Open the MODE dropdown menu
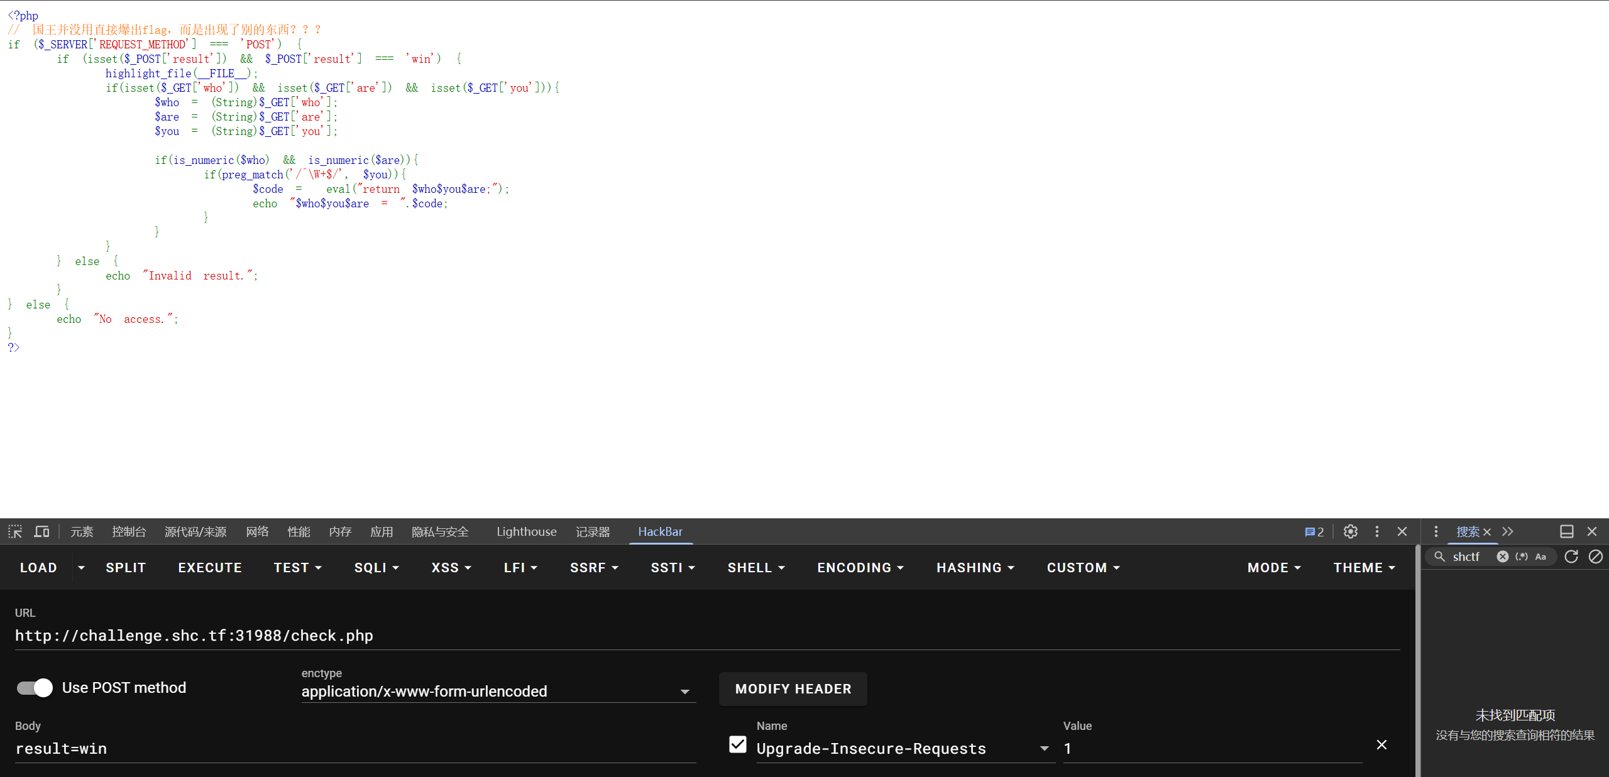 coord(1274,567)
